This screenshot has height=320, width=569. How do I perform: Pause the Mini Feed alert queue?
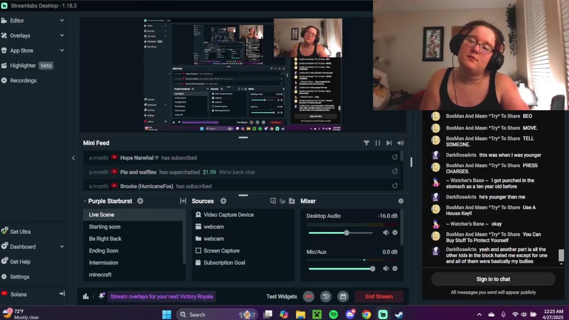[377, 143]
